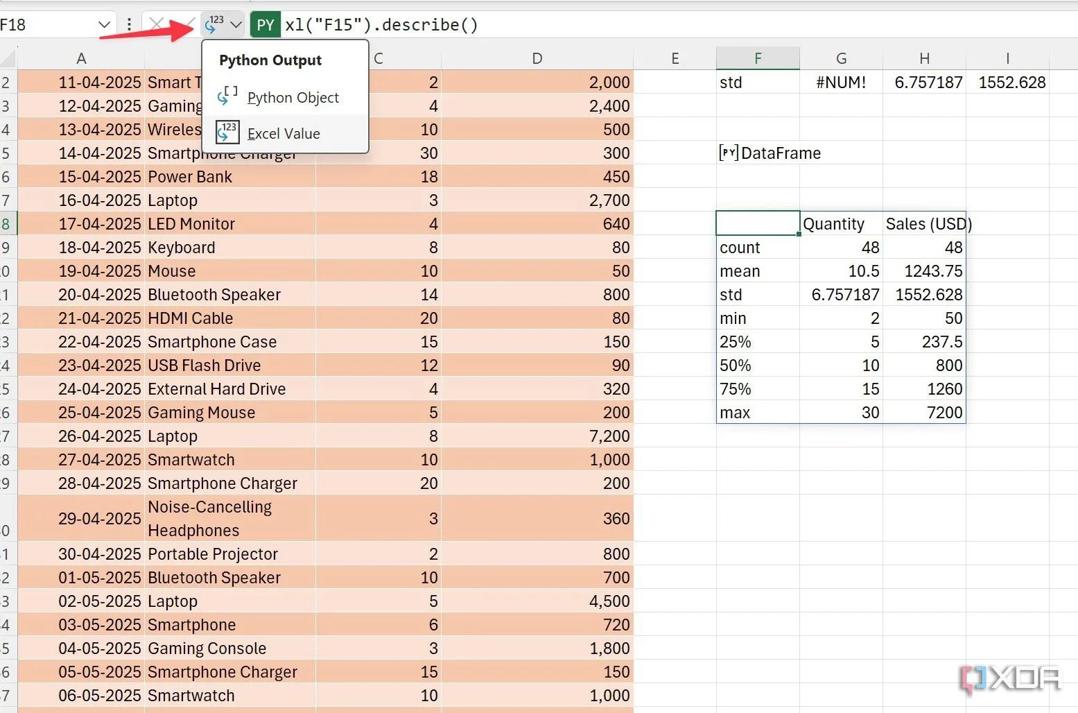1078x713 pixels.
Task: Click the sales value 7,200 in column D
Action: tap(537, 436)
